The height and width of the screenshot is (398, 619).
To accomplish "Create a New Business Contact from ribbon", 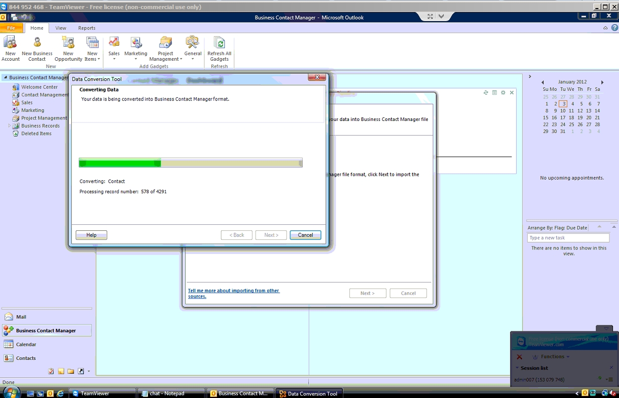I will click(37, 49).
